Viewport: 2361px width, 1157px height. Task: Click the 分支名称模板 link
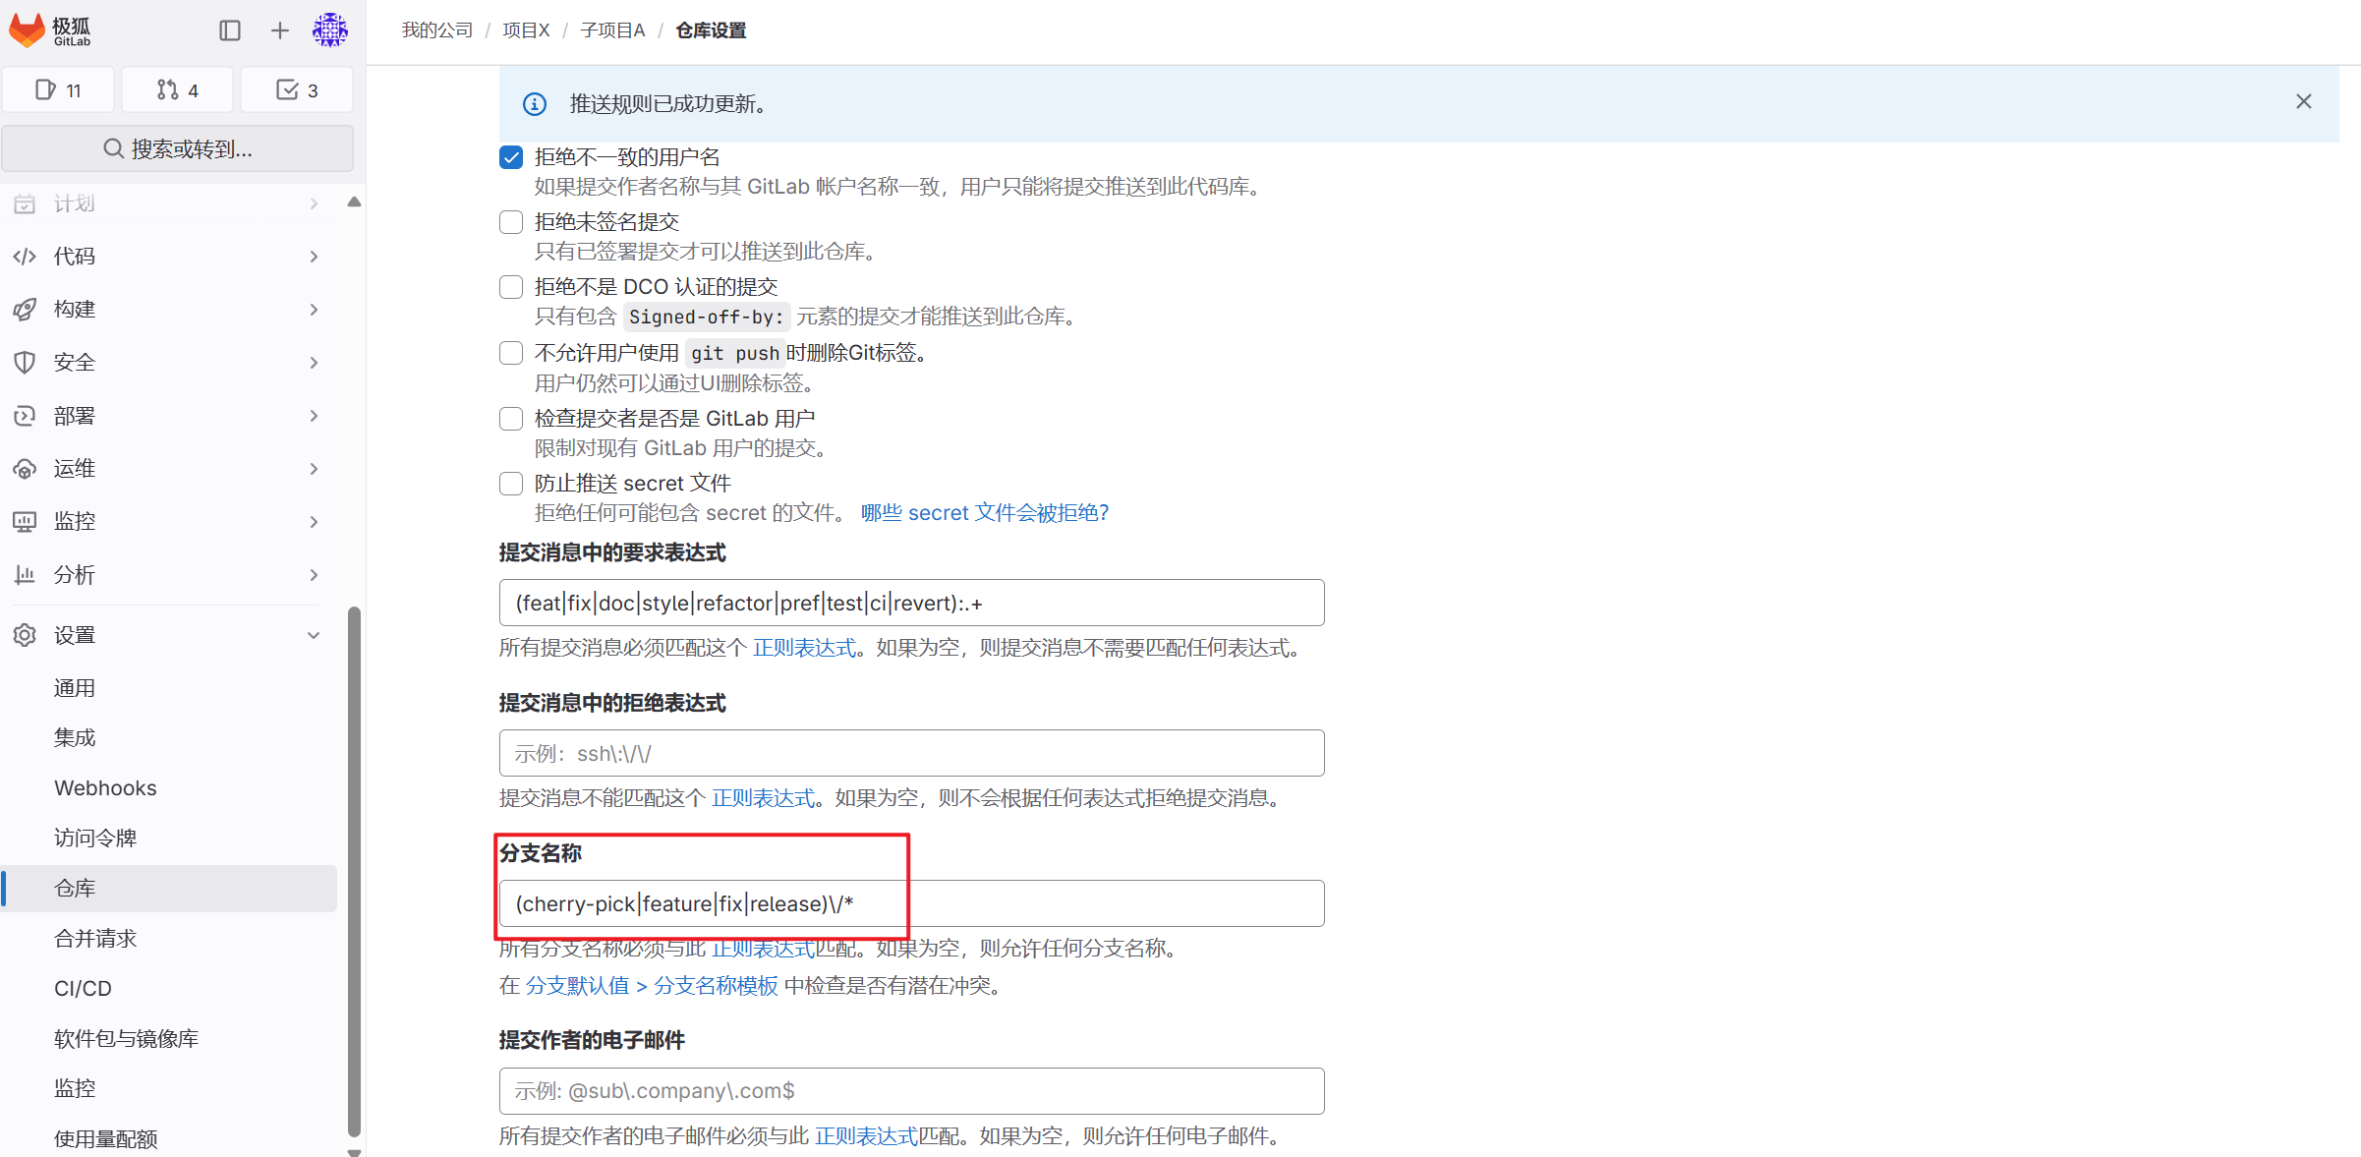[x=715, y=985]
